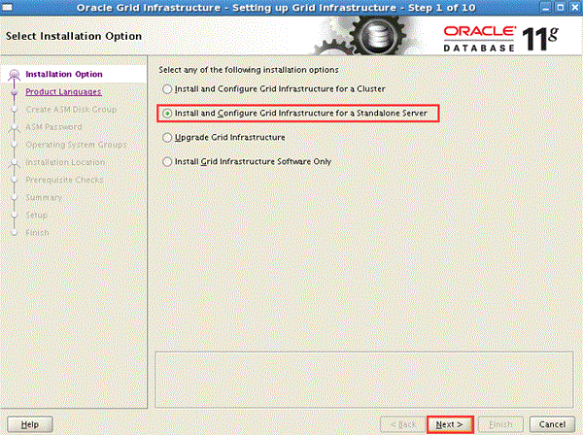Click 'Select any of the following installation options' text
The image size is (583, 435).
pos(249,70)
